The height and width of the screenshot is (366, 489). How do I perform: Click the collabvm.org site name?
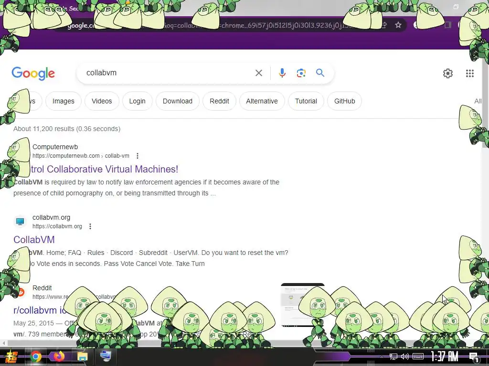coord(51,217)
